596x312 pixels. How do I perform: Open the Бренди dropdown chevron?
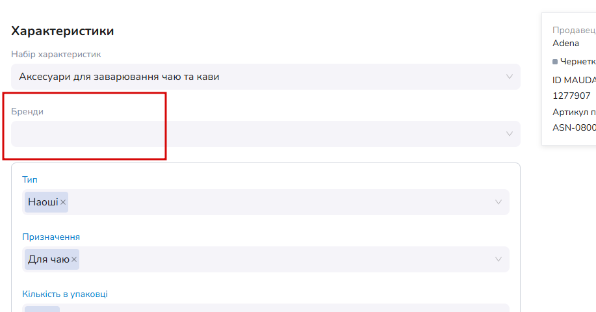510,134
